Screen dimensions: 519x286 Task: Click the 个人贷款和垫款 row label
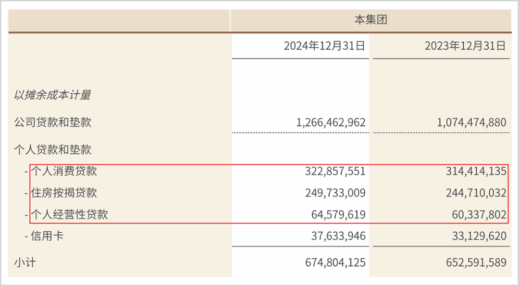pyautogui.click(x=53, y=149)
